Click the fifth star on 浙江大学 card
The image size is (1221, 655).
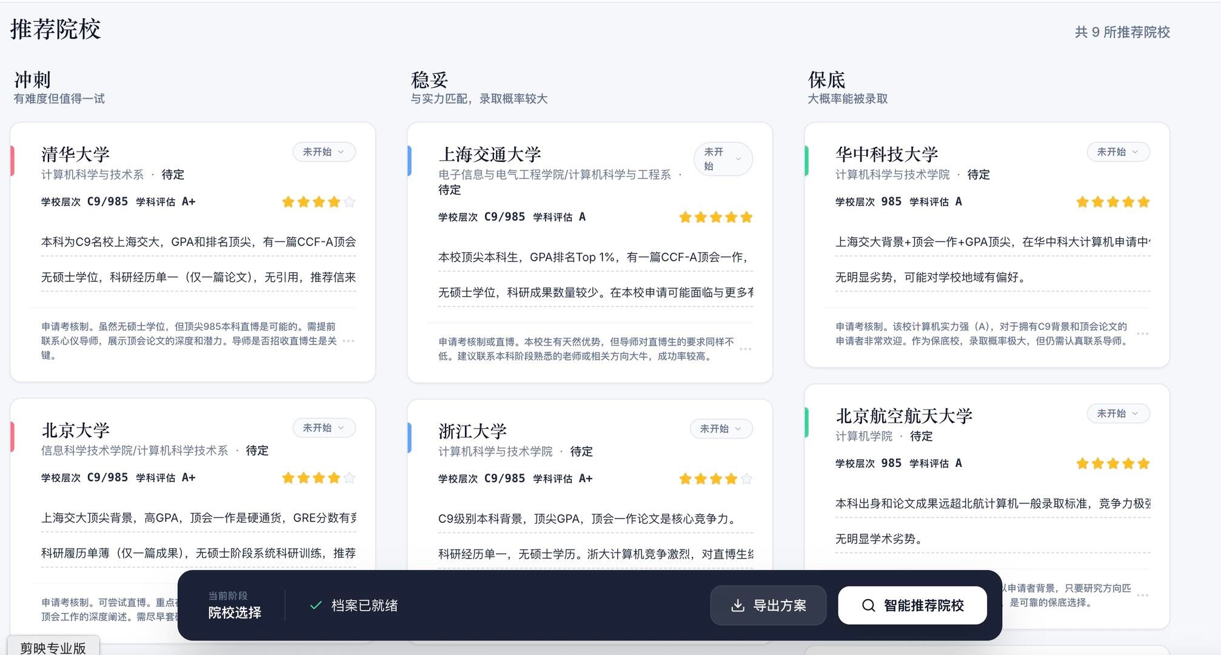pos(746,479)
